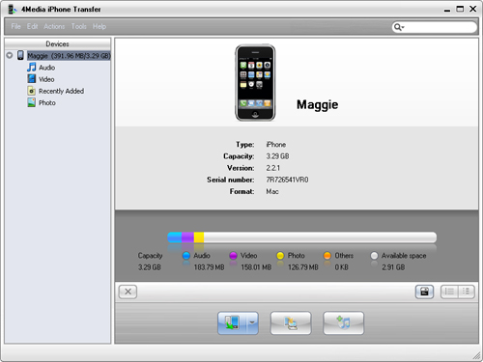Viewport: 483px width, 362px height.
Task: Click the device info view button
Action: click(x=424, y=292)
